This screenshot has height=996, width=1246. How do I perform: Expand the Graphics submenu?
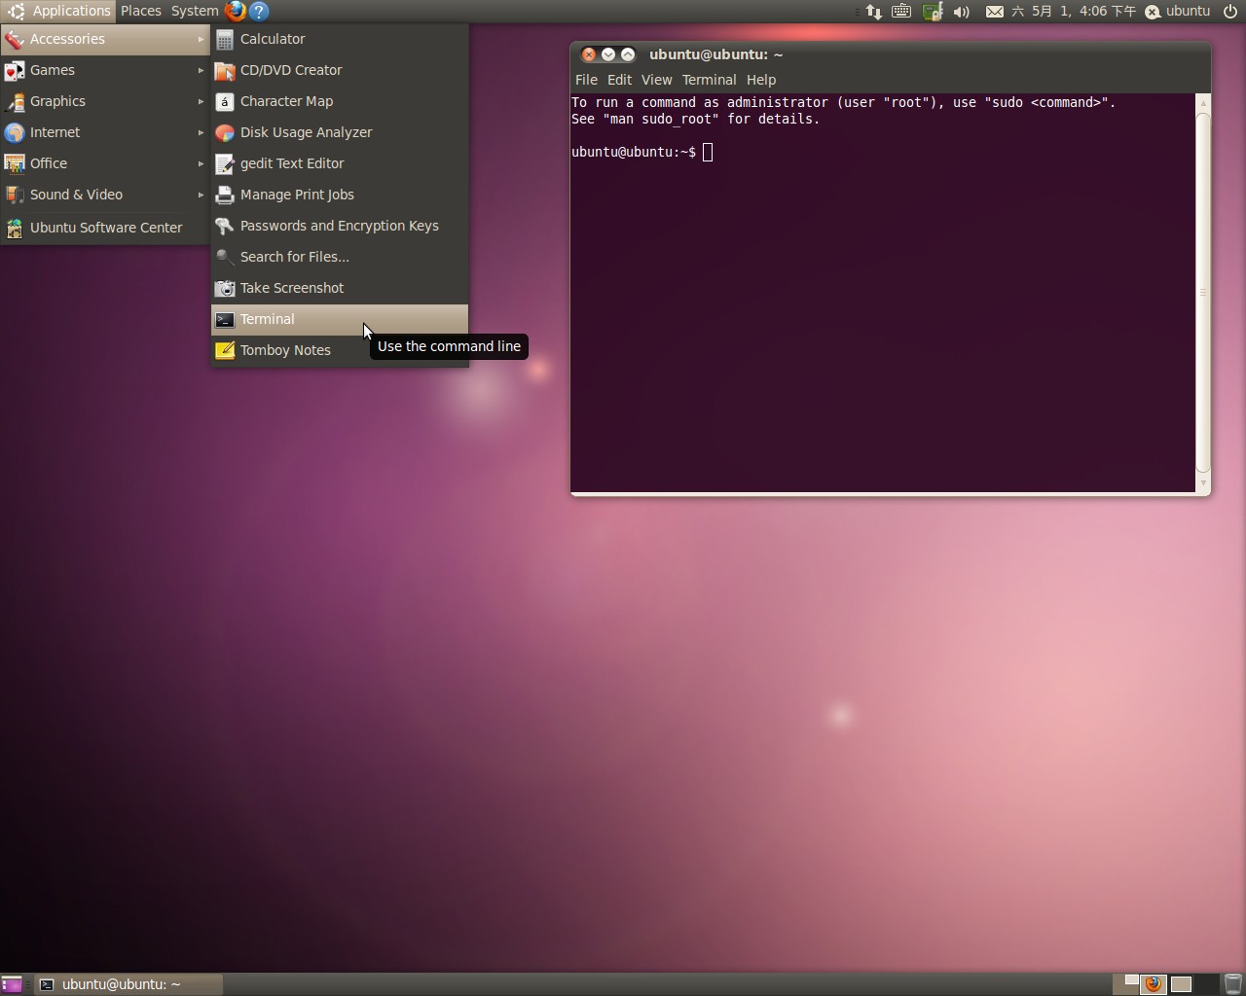[105, 101]
